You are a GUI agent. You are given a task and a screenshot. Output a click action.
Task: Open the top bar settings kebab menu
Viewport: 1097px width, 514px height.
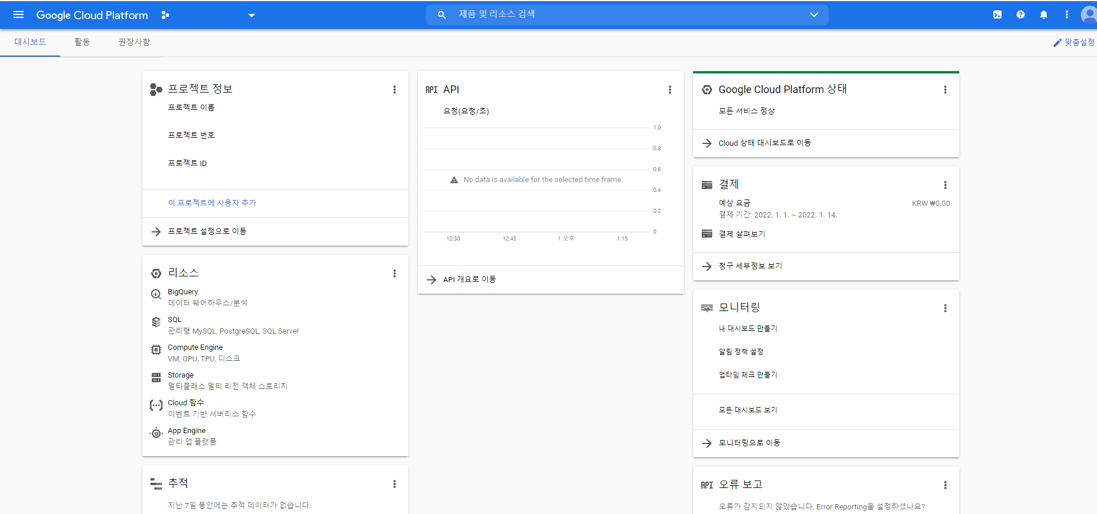pos(1067,15)
